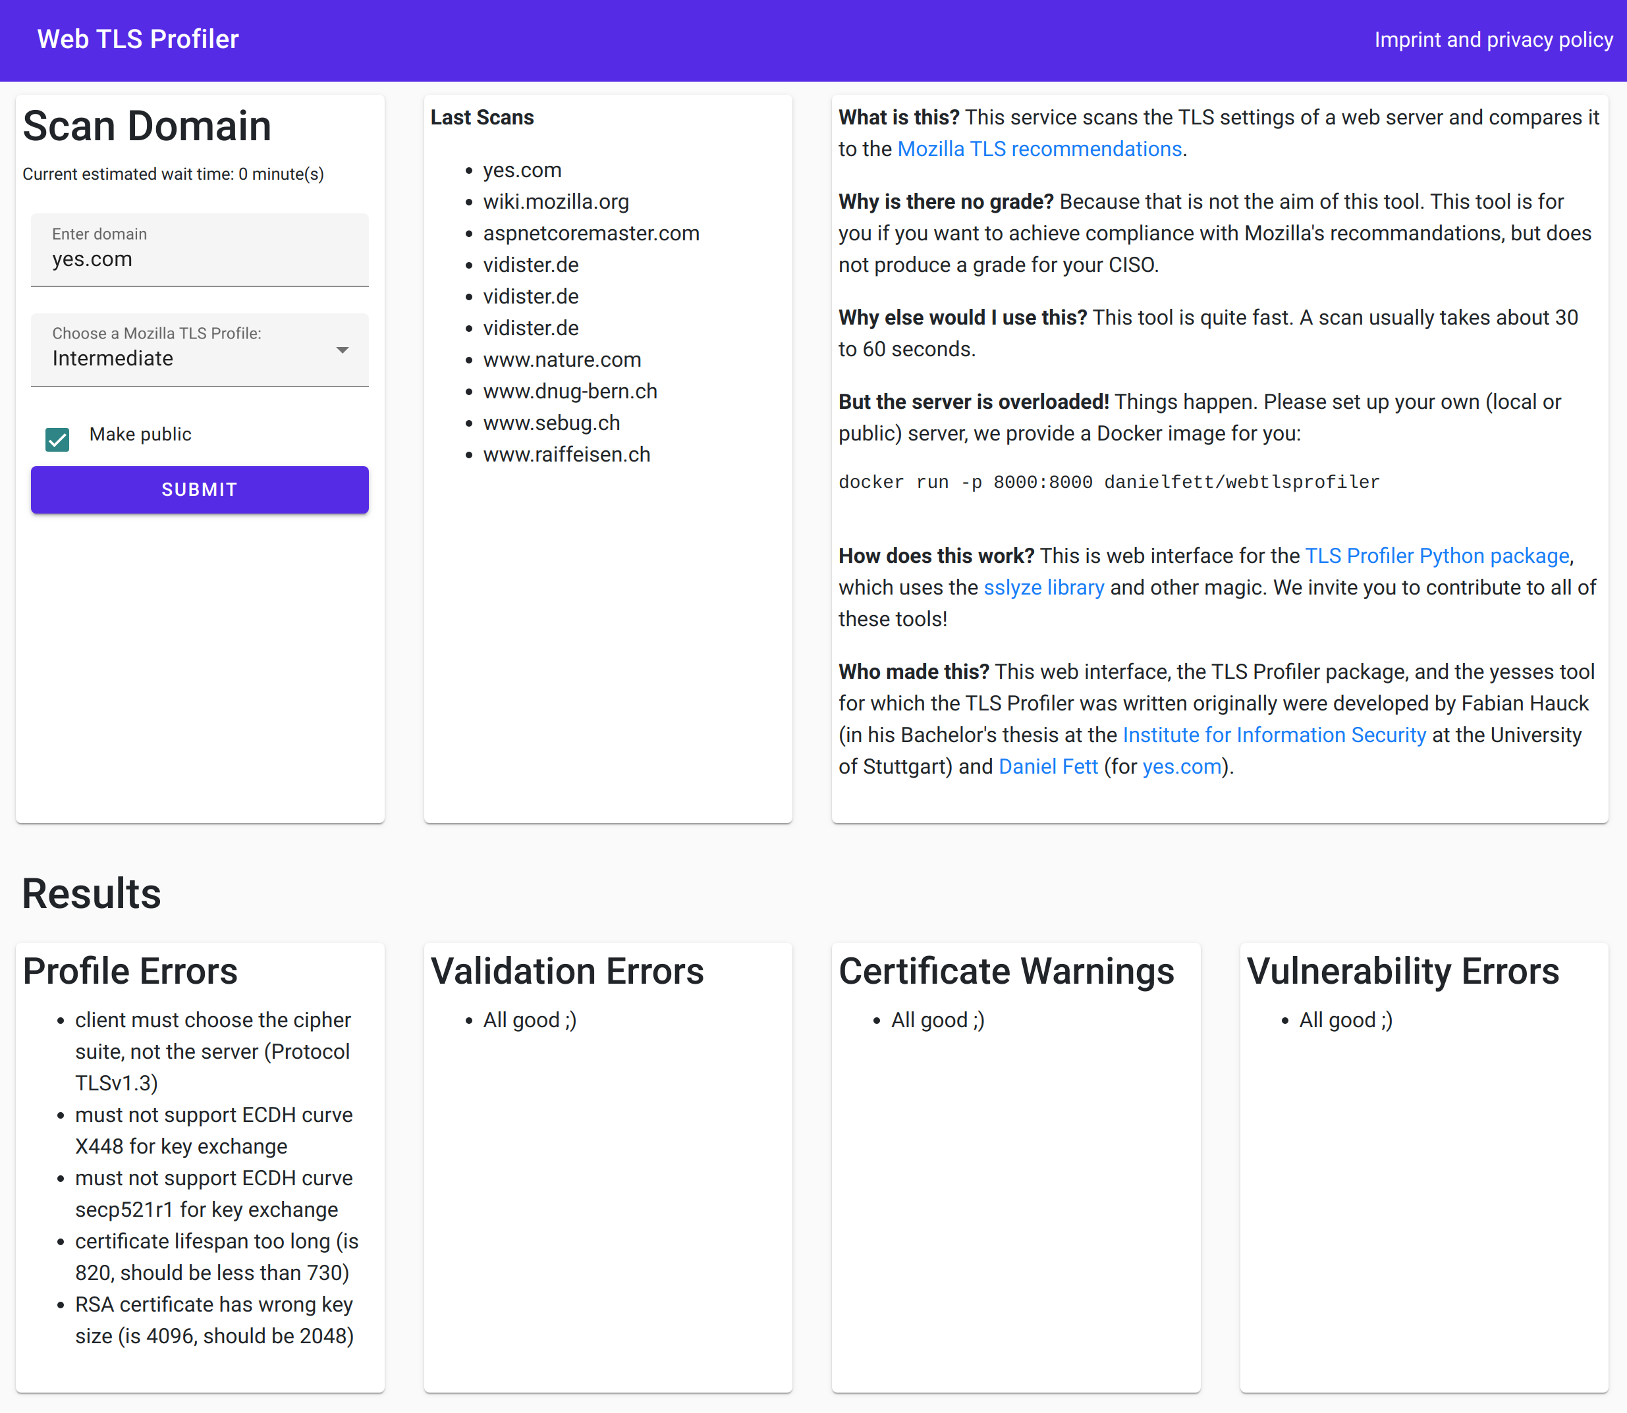This screenshot has height=1413, width=1627.
Task: Toggle the Make public checkbox
Action: click(x=57, y=439)
